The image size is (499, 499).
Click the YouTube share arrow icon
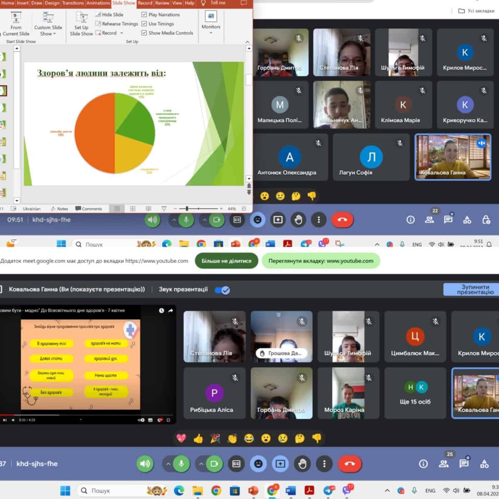(x=170, y=310)
